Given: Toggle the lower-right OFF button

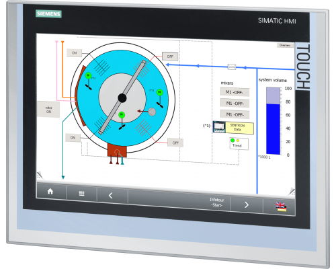Looking at the screenshot, I should 175,143.
